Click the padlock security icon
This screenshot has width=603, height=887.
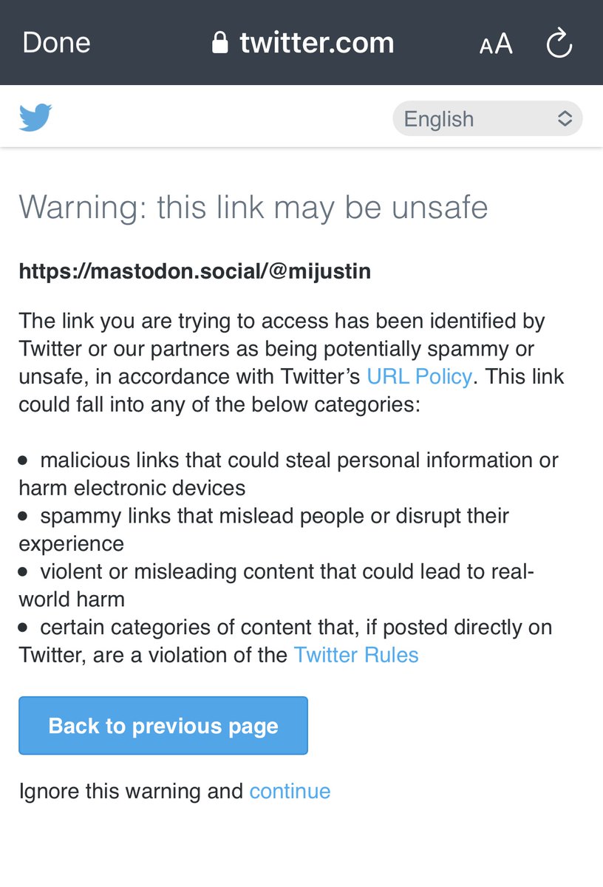219,43
